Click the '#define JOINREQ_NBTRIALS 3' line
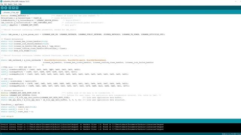The image size is (241, 135). tap(15, 16)
